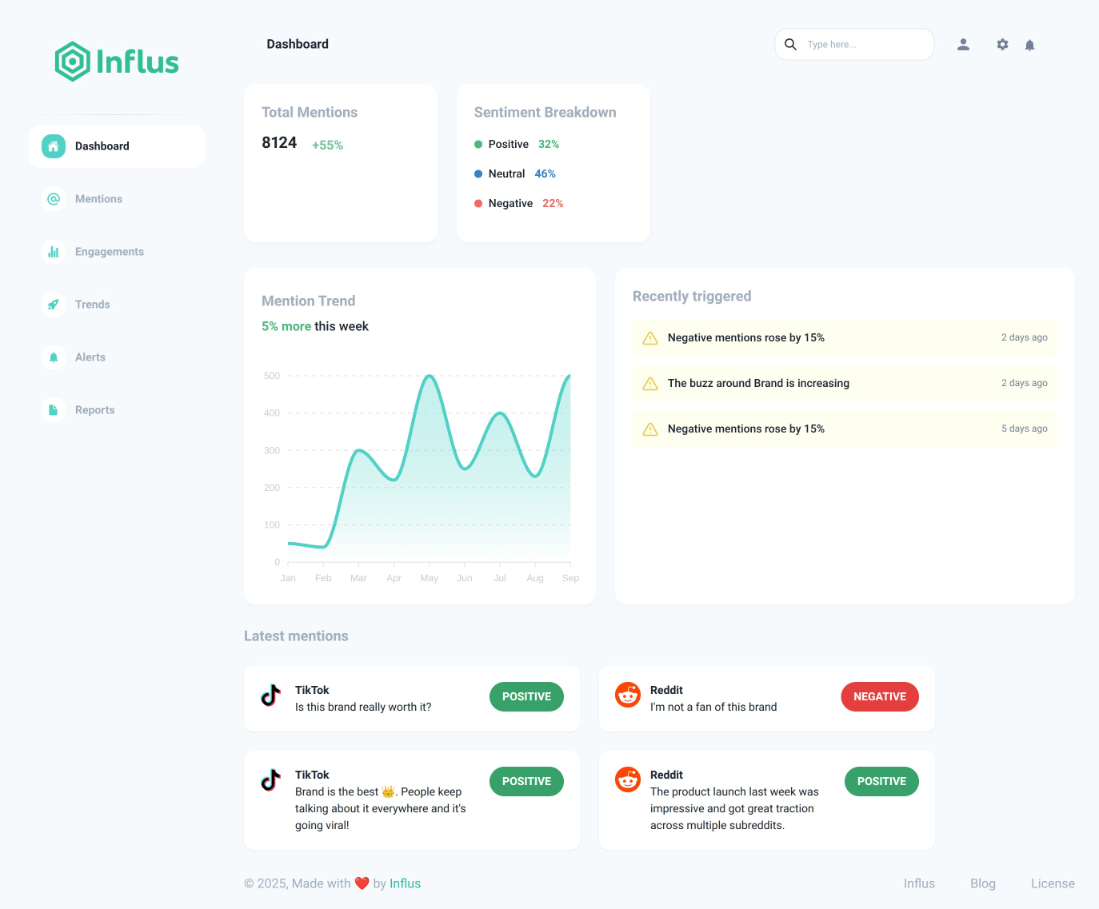Click the 'The buzz around Brand is increasing' alert
The height and width of the screenshot is (909, 1099).
pos(845,384)
